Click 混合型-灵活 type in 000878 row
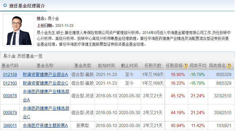This screenshot has width=236, height=132. coord(83,96)
